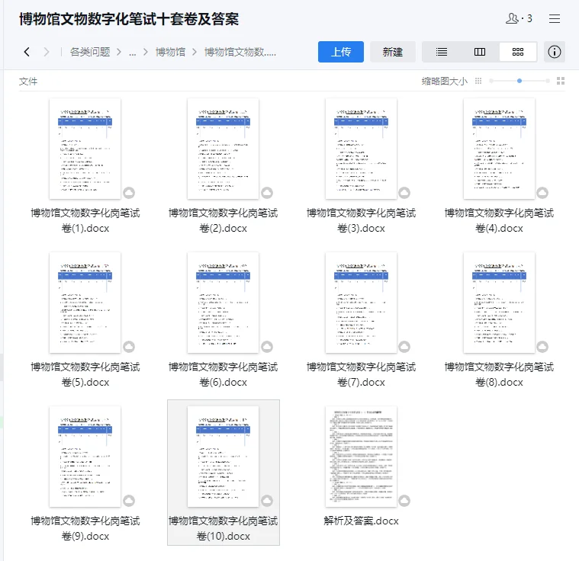
Task: Show folder info panel
Action: coord(555,52)
